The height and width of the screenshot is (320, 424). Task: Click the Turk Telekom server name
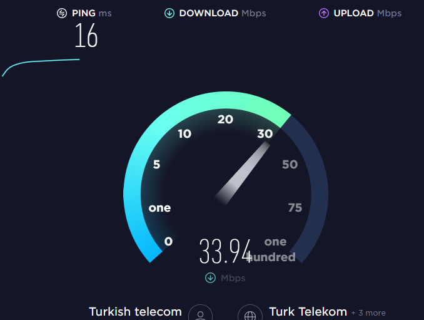click(308, 312)
